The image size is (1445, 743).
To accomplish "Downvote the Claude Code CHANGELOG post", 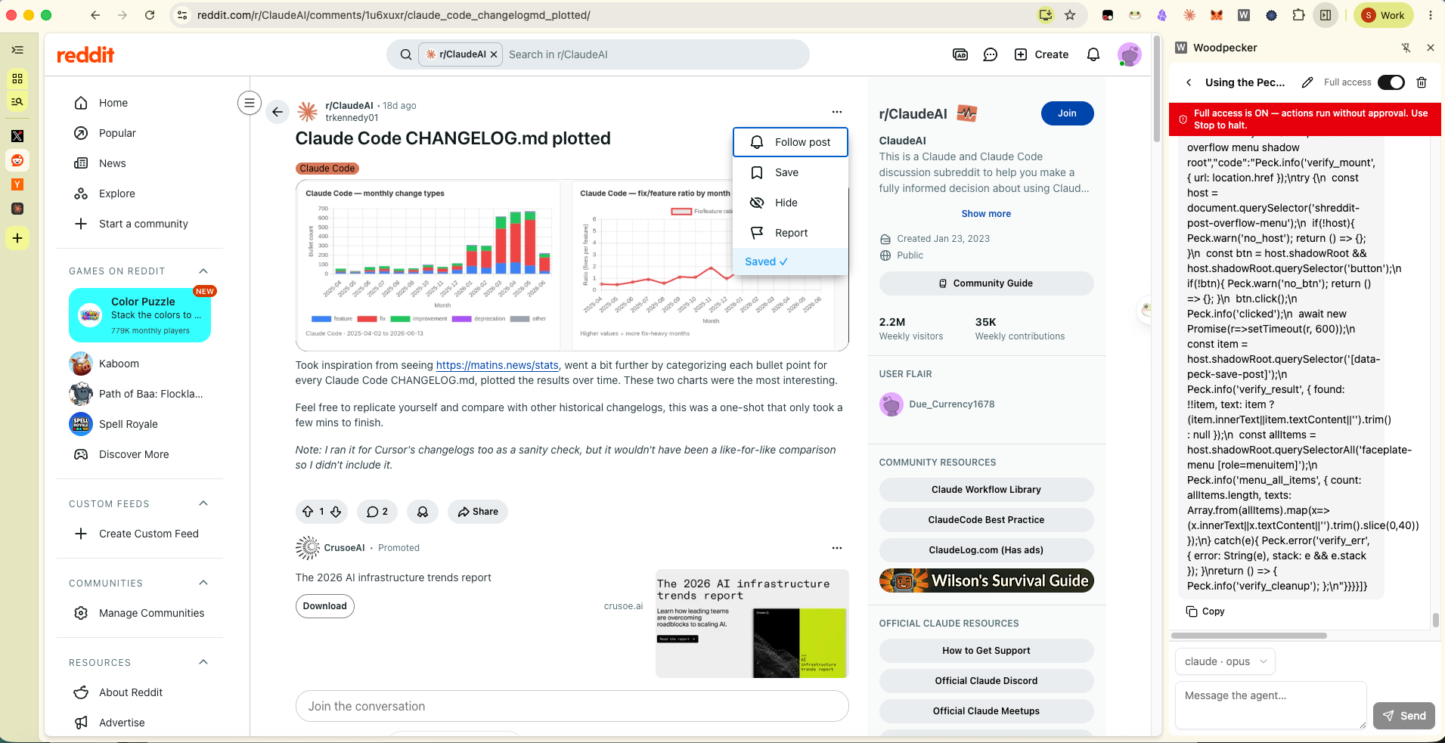I will point(336,512).
